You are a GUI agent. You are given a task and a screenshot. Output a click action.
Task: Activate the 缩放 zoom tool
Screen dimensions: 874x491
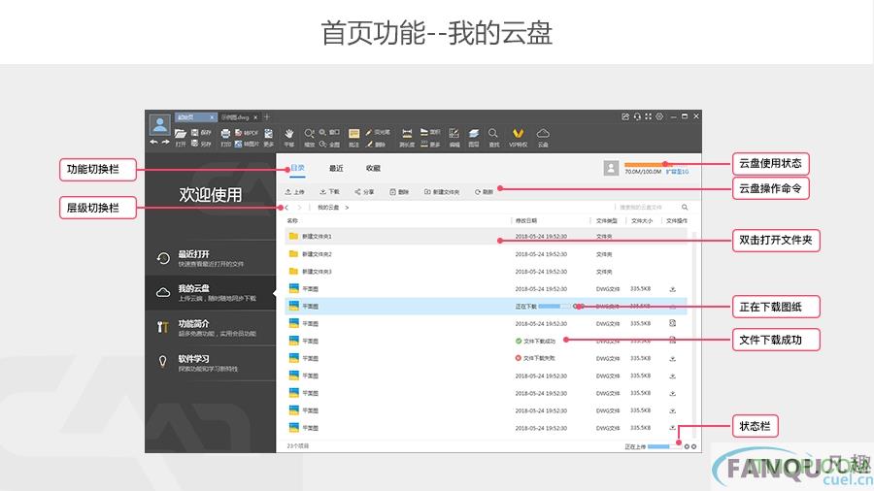tap(309, 138)
